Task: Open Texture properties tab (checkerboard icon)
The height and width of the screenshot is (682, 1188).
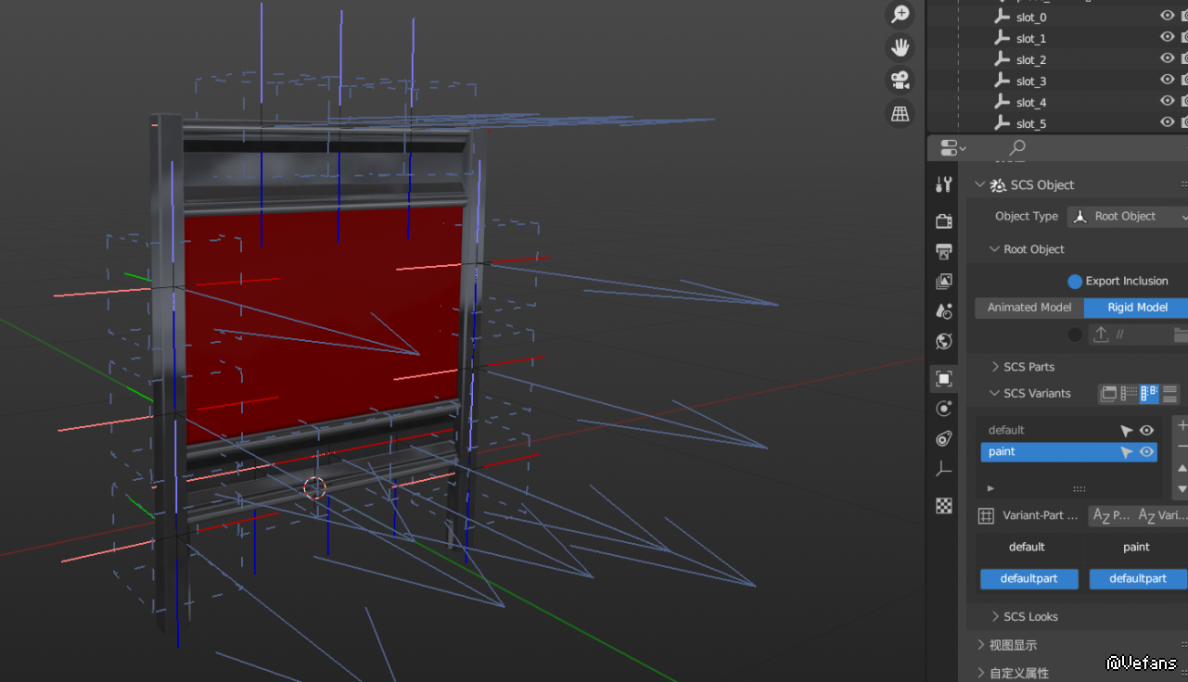Action: click(x=944, y=506)
